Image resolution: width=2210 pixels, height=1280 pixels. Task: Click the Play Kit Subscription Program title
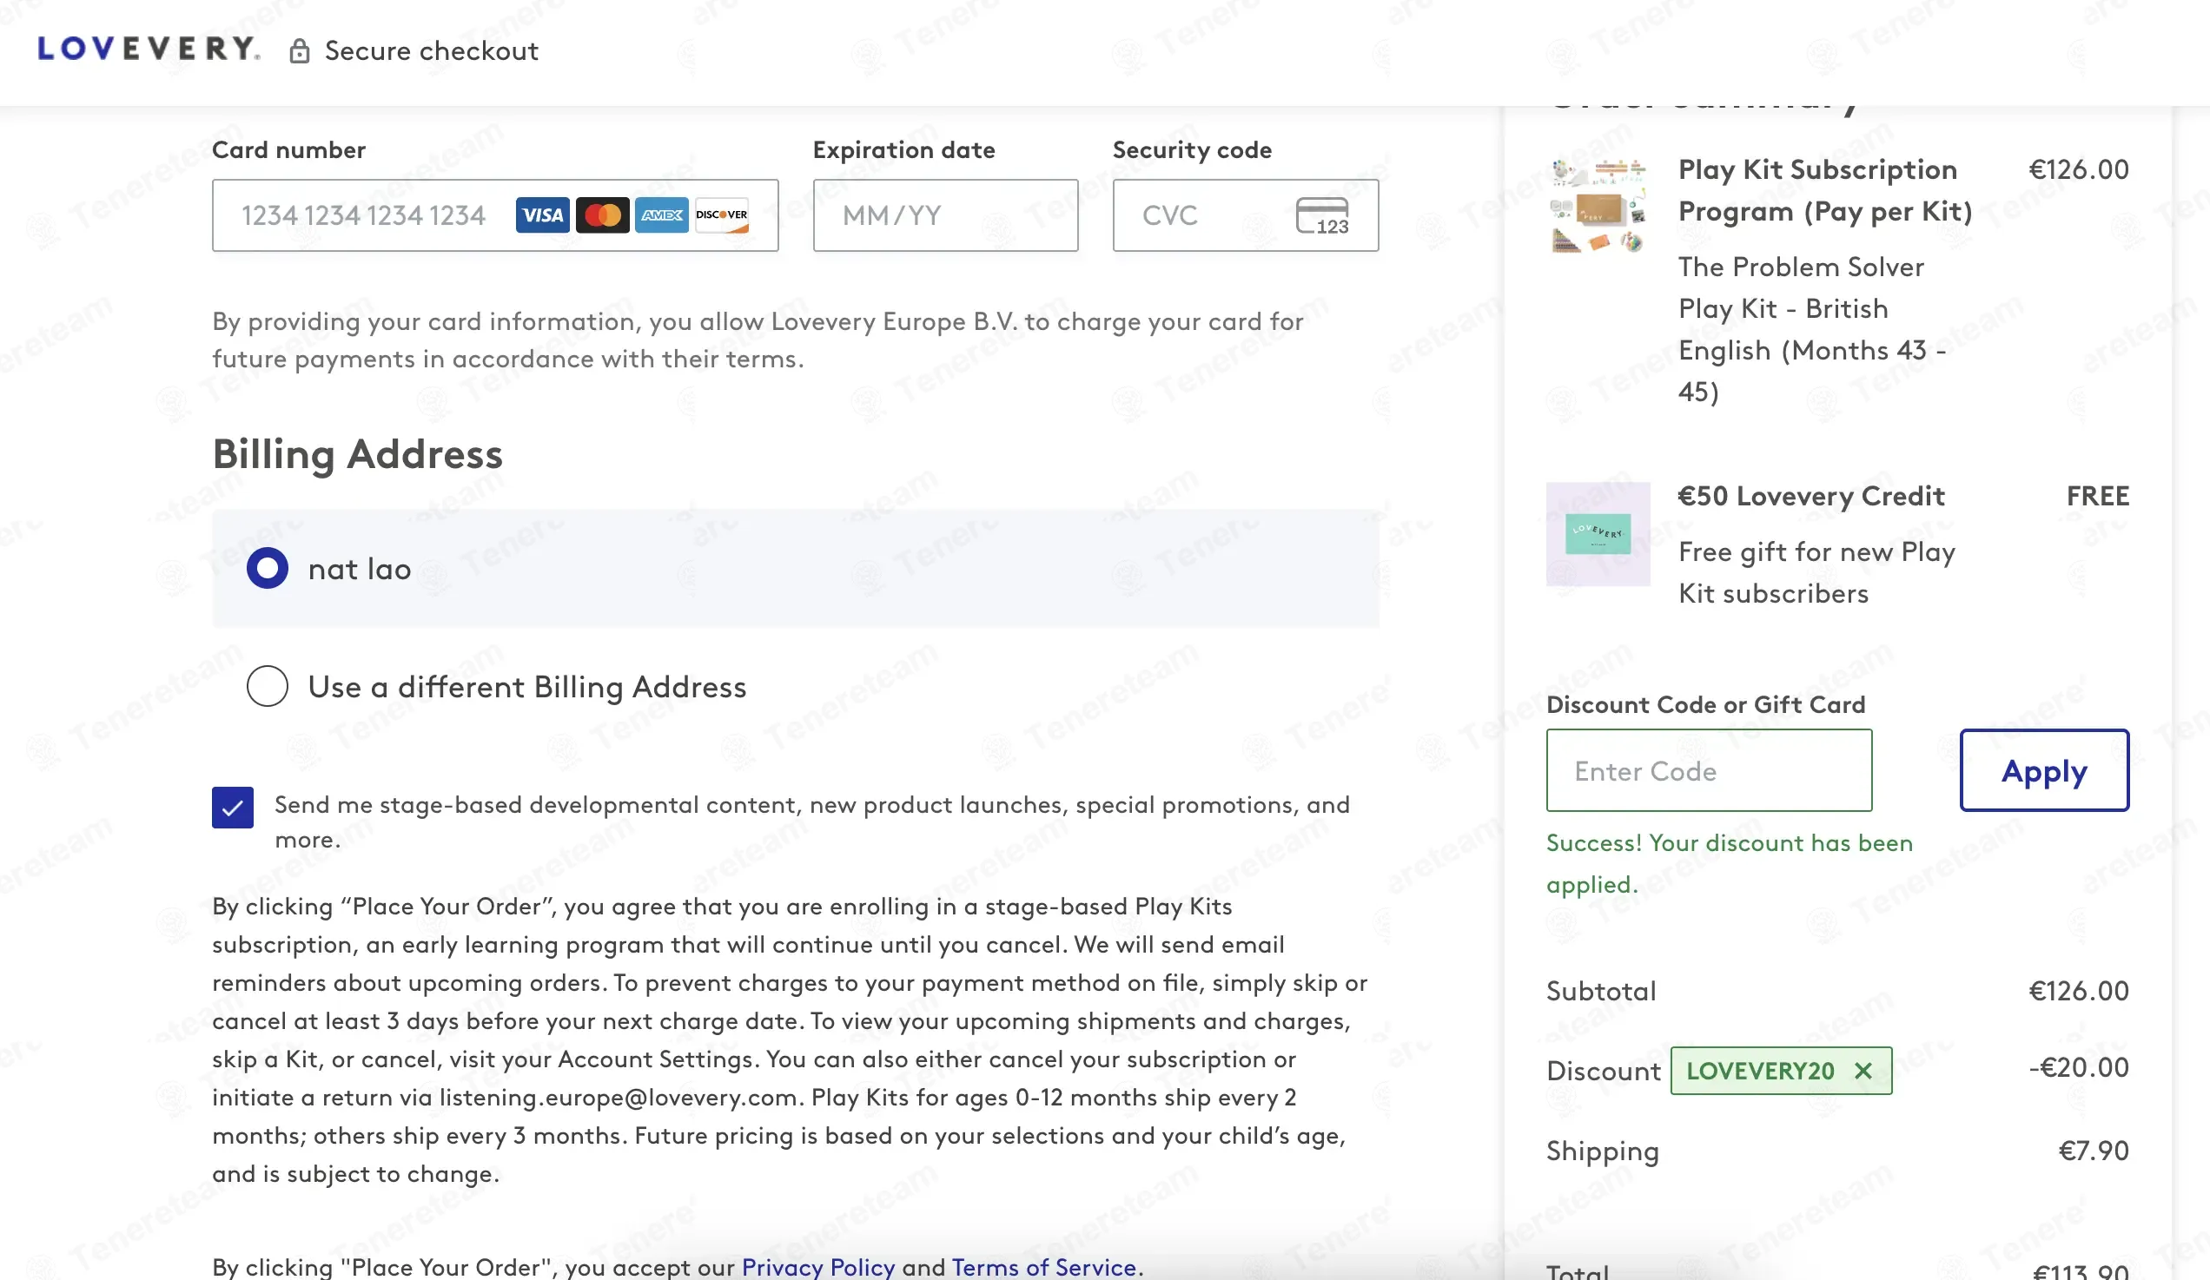pos(1825,190)
